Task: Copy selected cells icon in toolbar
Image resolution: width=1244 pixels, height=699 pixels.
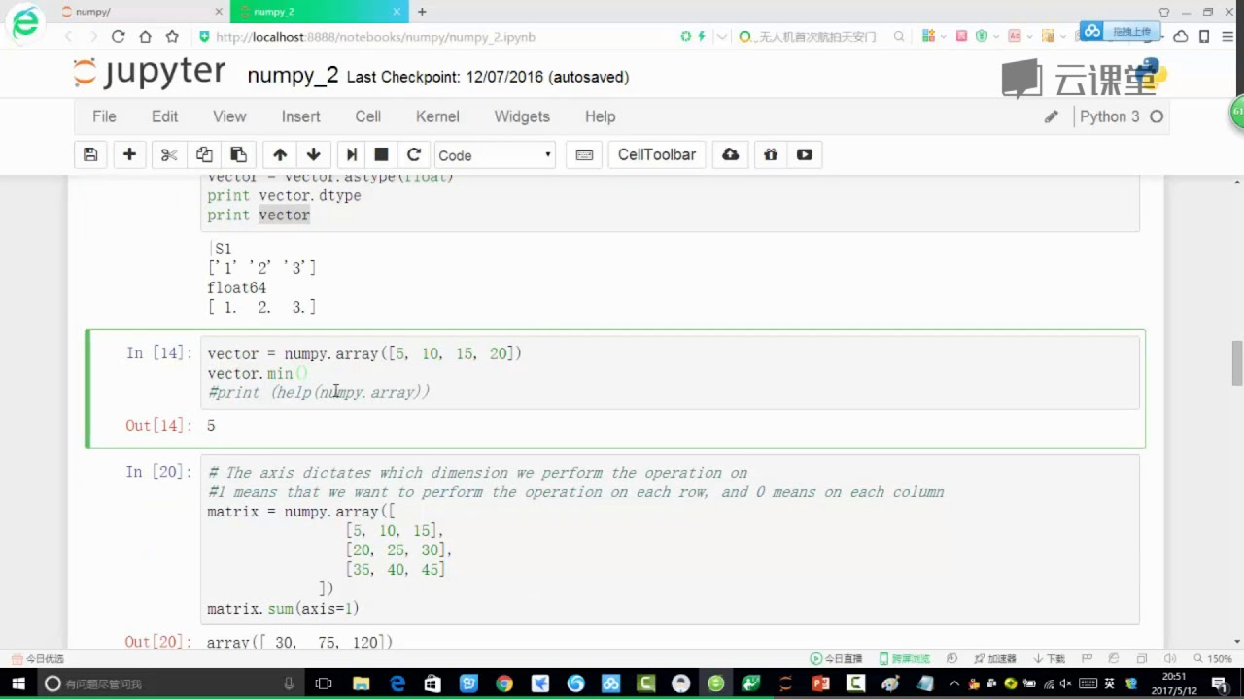Action: [204, 154]
